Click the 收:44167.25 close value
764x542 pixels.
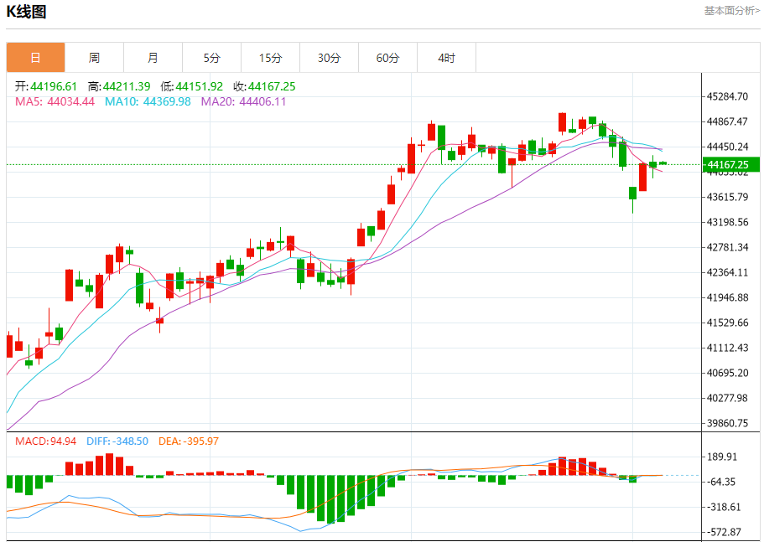264,86
